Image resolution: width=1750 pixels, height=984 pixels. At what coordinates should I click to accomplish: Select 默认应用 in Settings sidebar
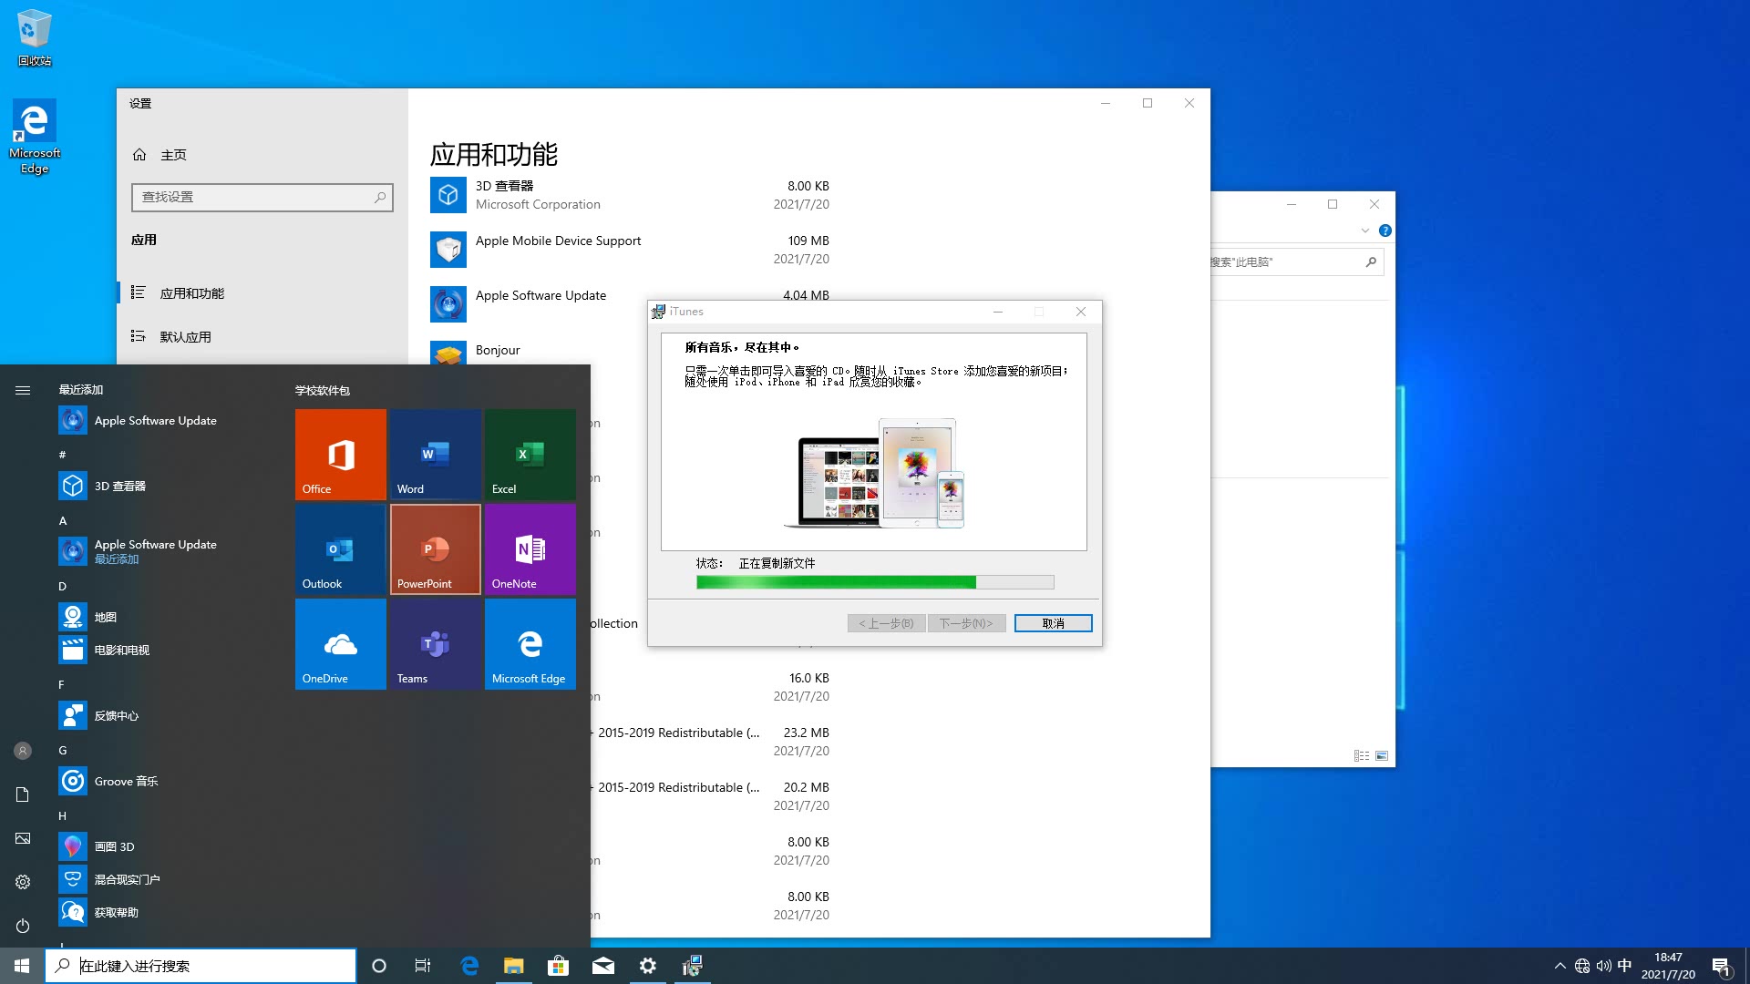262,336
